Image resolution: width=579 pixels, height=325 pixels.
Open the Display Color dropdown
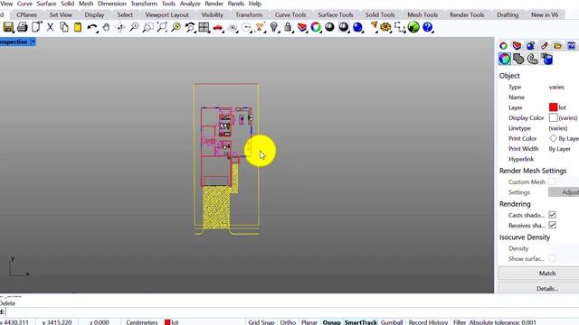(x=563, y=118)
